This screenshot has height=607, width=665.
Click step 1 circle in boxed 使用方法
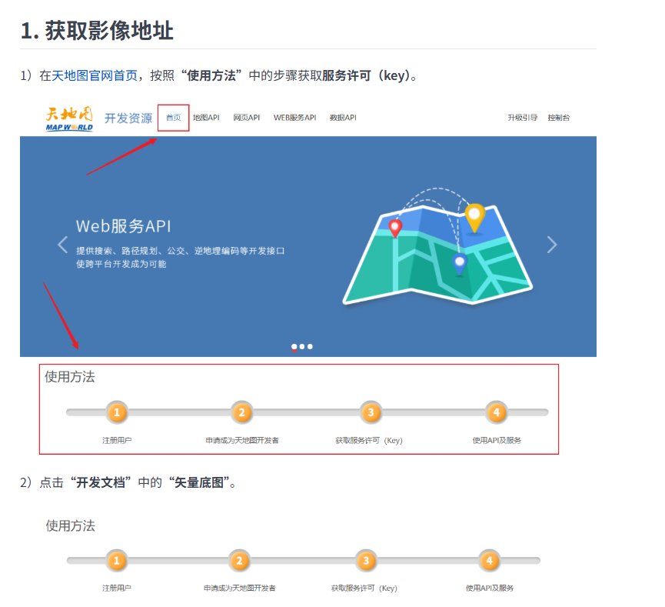point(117,412)
